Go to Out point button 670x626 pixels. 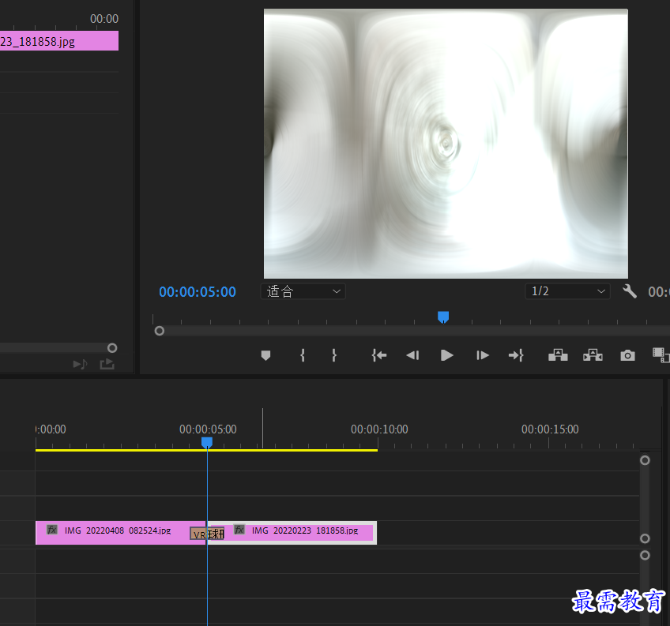516,355
